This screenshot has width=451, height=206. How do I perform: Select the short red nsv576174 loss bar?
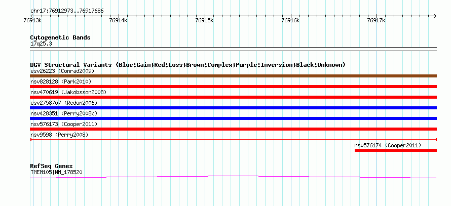tap(396, 150)
